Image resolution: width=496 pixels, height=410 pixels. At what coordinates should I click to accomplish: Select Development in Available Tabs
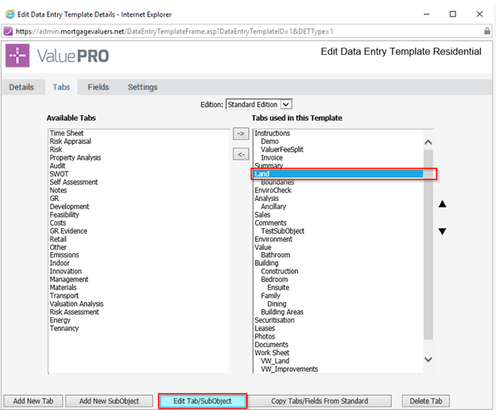pos(69,207)
